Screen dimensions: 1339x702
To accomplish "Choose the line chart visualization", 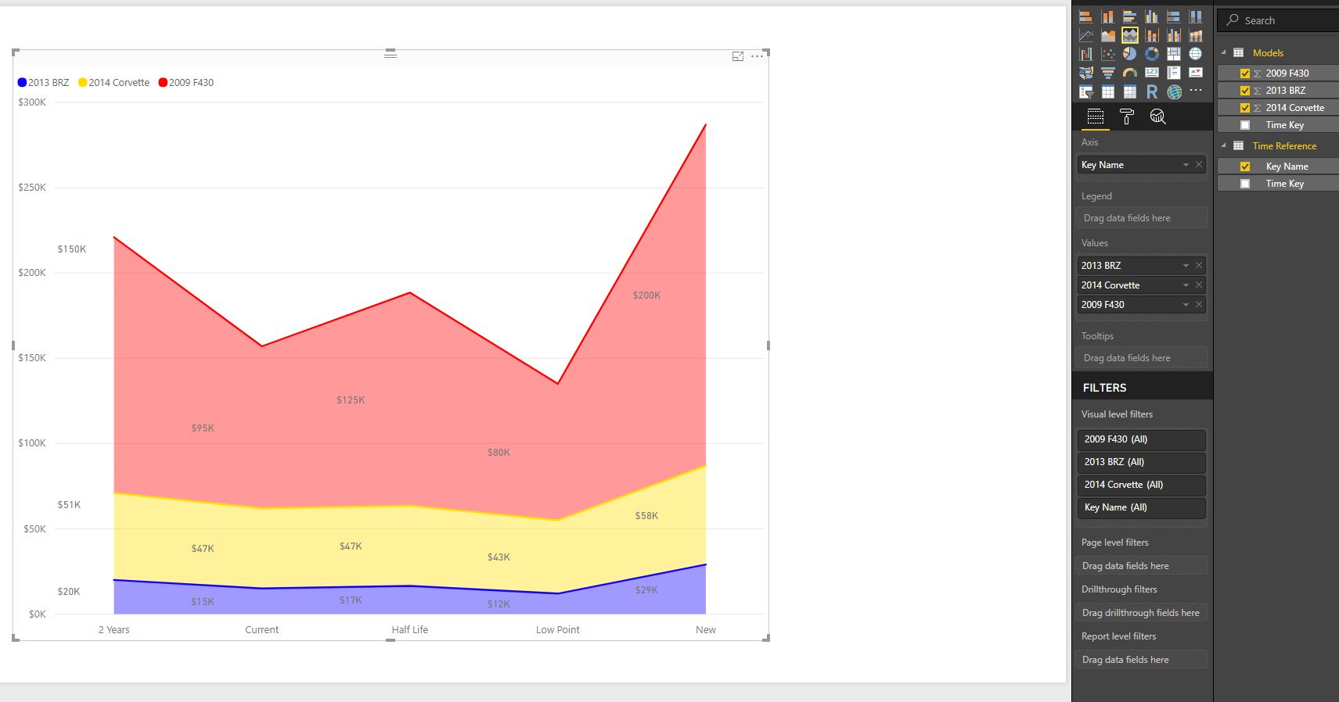I will click(x=1085, y=35).
